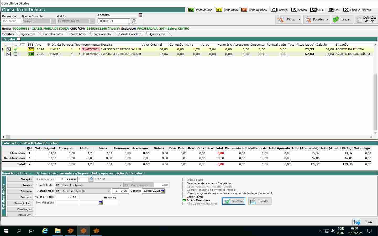Expand the Tipo Cálculo dropdown

click(x=120, y=185)
